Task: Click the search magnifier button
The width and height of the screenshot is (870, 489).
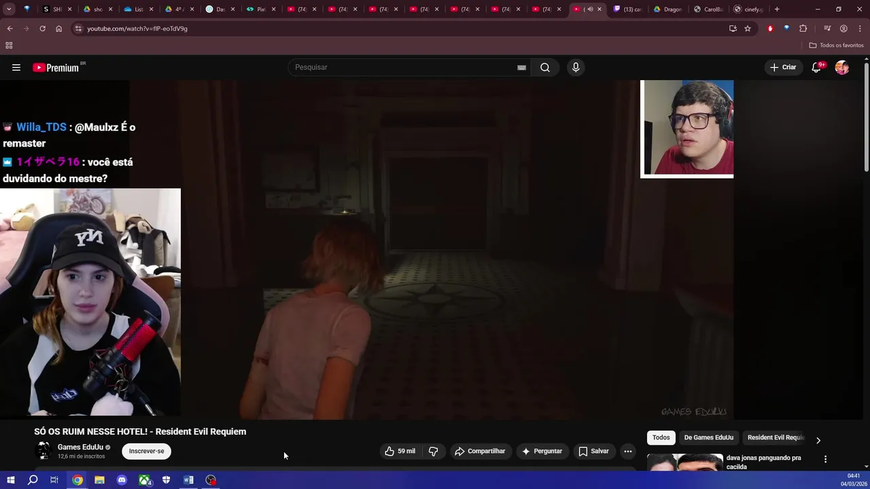Action: click(x=545, y=67)
